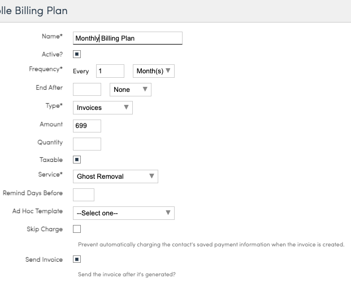Viewport: 351px width, 287px height.
Task: Open the Month(s) frequency dropdown
Action: (x=154, y=71)
